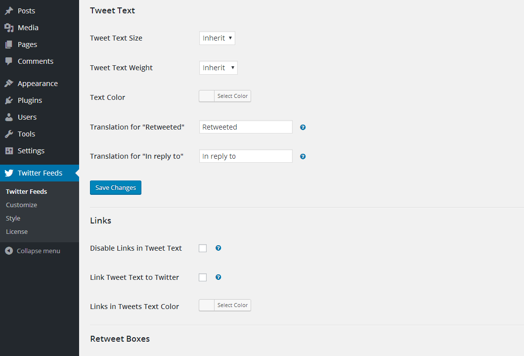Collapse the admin sidebar menu

pos(33,251)
